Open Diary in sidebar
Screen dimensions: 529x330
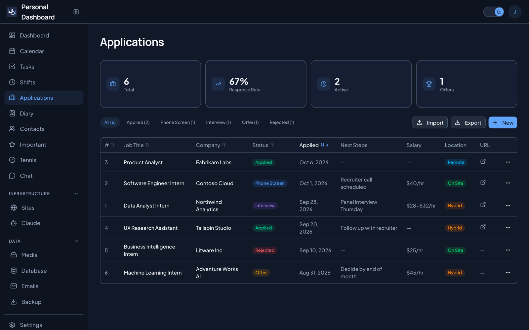pos(44,114)
